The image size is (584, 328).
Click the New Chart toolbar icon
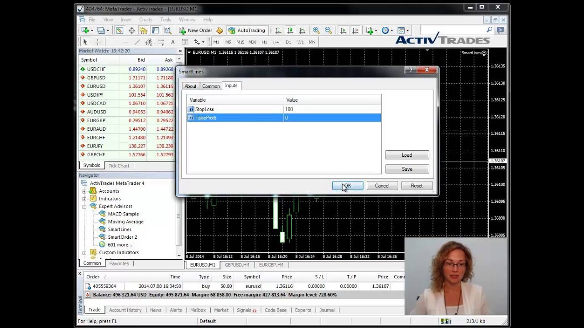pos(85,30)
